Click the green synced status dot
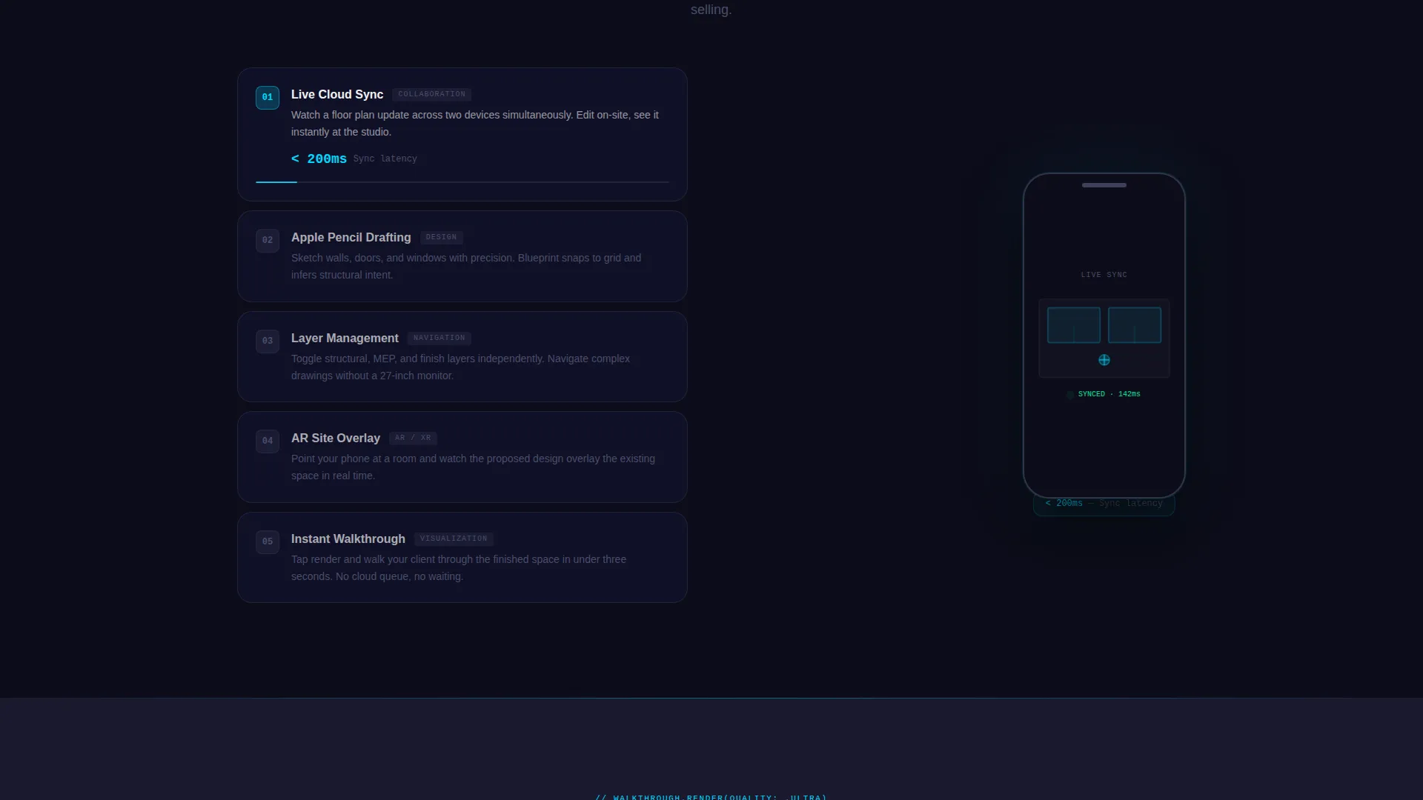Viewport: 1423px width, 800px height. tap(1070, 395)
